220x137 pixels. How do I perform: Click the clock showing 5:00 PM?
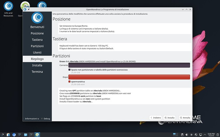(x=211, y=135)
